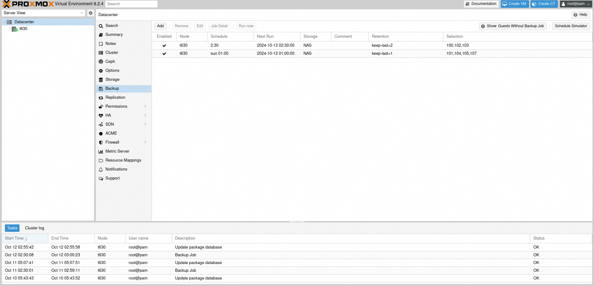Toggle enabled checkmark for sun 01:00 job

pos(164,54)
